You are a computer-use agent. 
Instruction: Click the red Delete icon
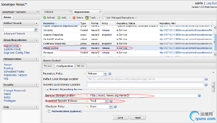coord(74,18)
